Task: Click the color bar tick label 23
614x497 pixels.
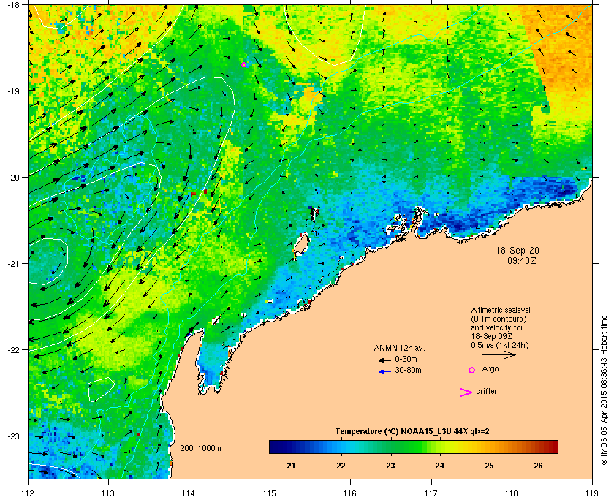Action: pos(390,466)
